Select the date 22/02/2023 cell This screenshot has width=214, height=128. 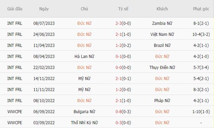pos(44,68)
